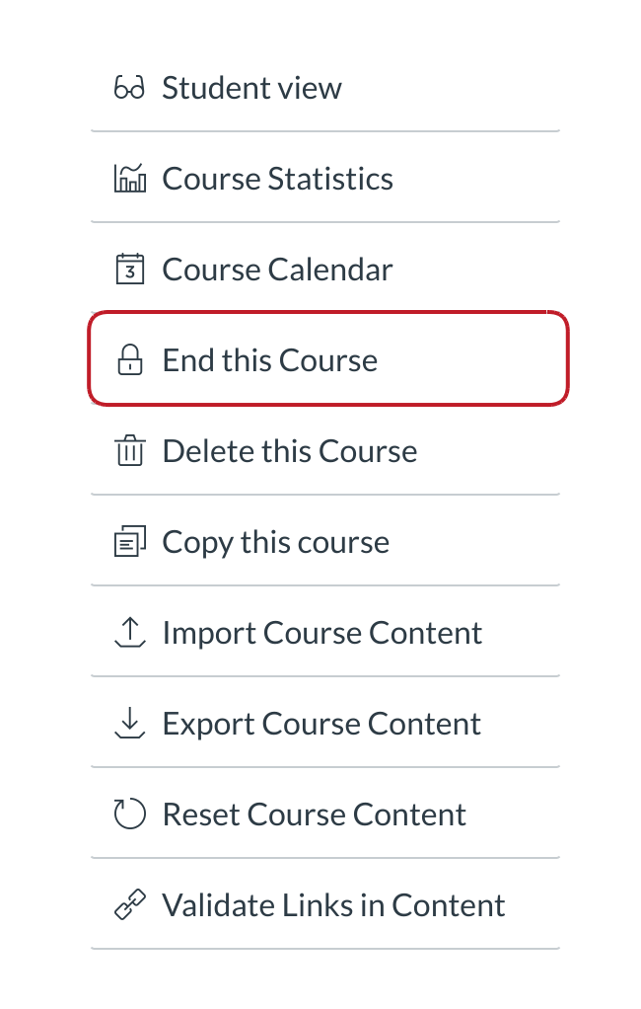Click the Delete this Course trash icon
The height and width of the screenshot is (1009, 641).
click(x=130, y=451)
